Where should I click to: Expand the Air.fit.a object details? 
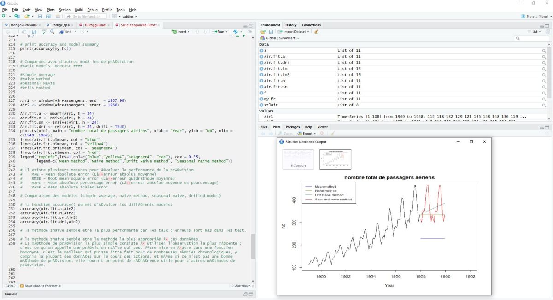click(261, 56)
